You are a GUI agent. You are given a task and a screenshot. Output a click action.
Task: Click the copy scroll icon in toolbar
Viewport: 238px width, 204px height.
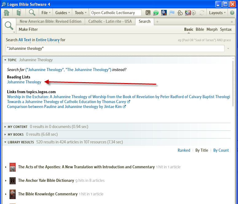(x=180, y=13)
